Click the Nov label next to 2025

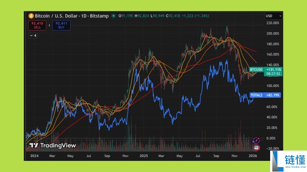pos(126,156)
